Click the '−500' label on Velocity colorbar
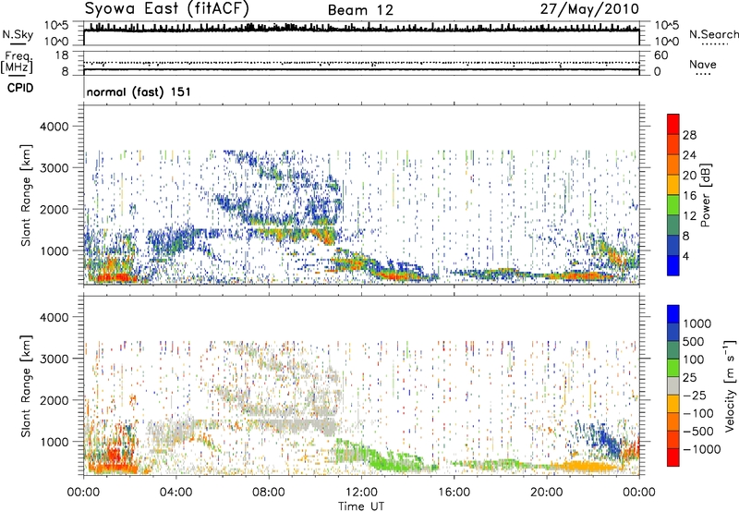Image resolution: width=739 pixels, height=512 pixels. (x=697, y=431)
